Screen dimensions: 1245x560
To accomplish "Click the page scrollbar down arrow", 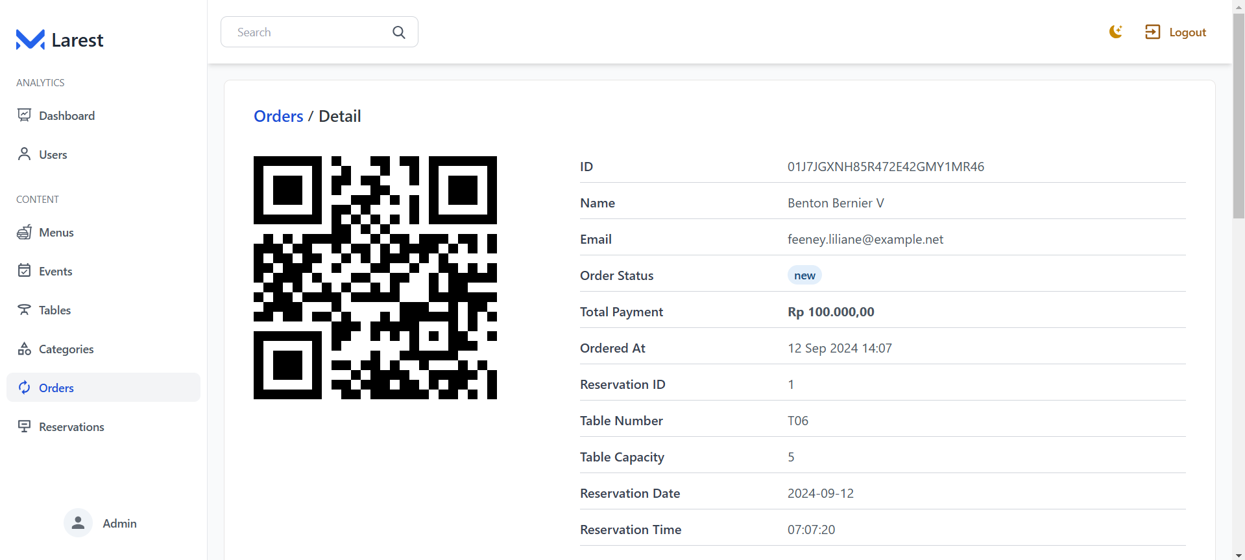I will pos(1238,554).
